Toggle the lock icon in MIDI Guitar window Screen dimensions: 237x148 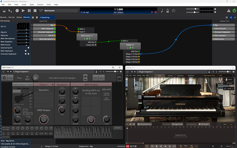coord(96,72)
